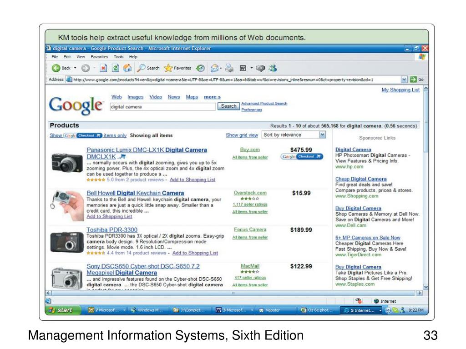Image resolution: width=466 pixels, height=349 pixels.
Task: Click the Forward arrow button
Action: click(86, 68)
